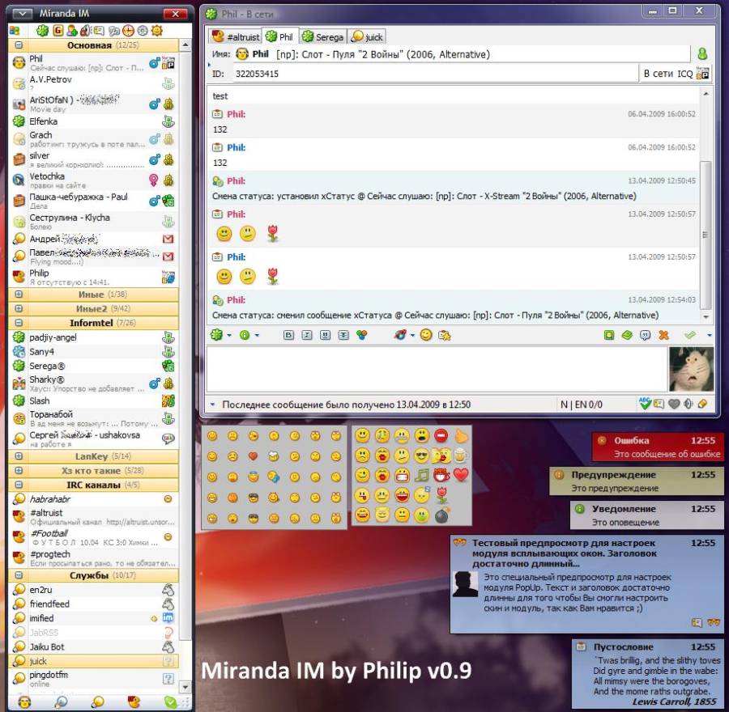This screenshot has height=712, width=729.
Task: Open the smiley picker in chat toolbar
Action: point(426,334)
